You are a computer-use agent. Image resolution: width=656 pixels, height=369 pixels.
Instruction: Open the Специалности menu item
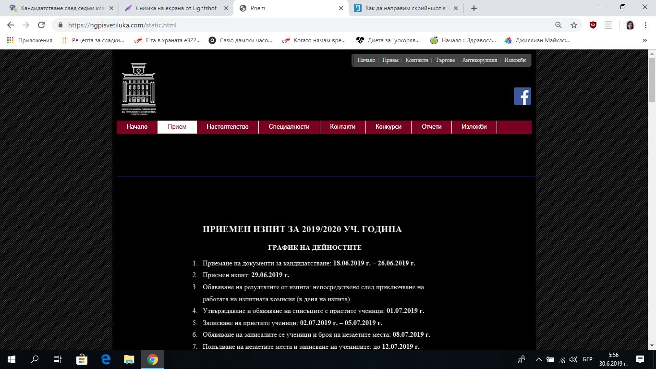click(289, 127)
